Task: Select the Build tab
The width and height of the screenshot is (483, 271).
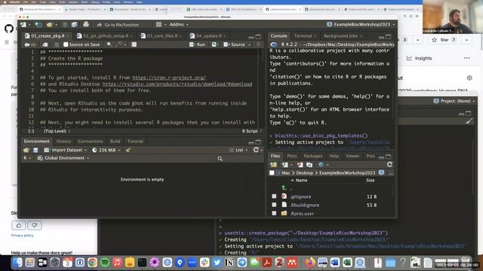Action: point(115,142)
